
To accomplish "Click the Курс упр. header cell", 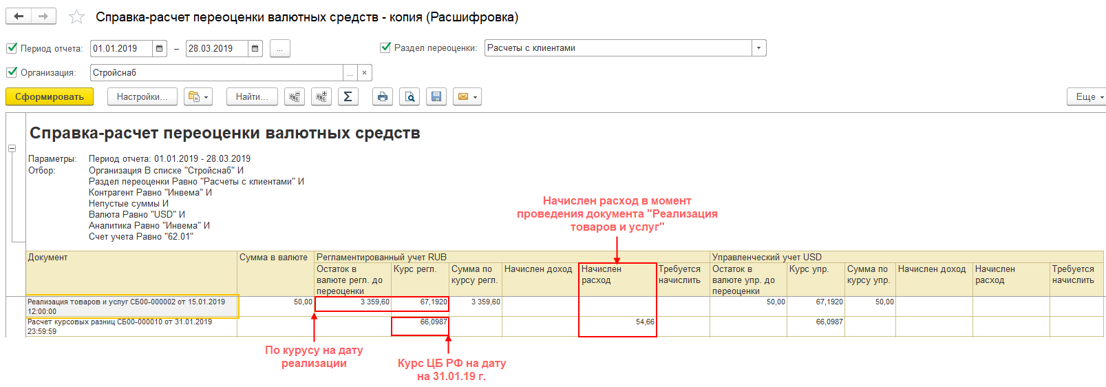I will click(x=816, y=280).
